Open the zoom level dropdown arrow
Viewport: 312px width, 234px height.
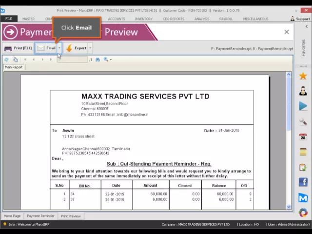click(111, 59)
